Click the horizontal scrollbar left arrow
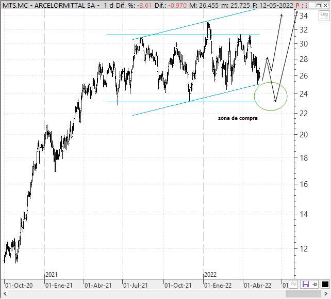Viewport: 331px width, 299px height. point(5,293)
